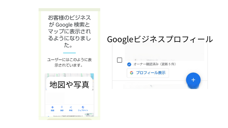The width and height of the screenshot is (228, 128).
Task: Tap the 保存 bookmark icon
Action: coord(62,107)
